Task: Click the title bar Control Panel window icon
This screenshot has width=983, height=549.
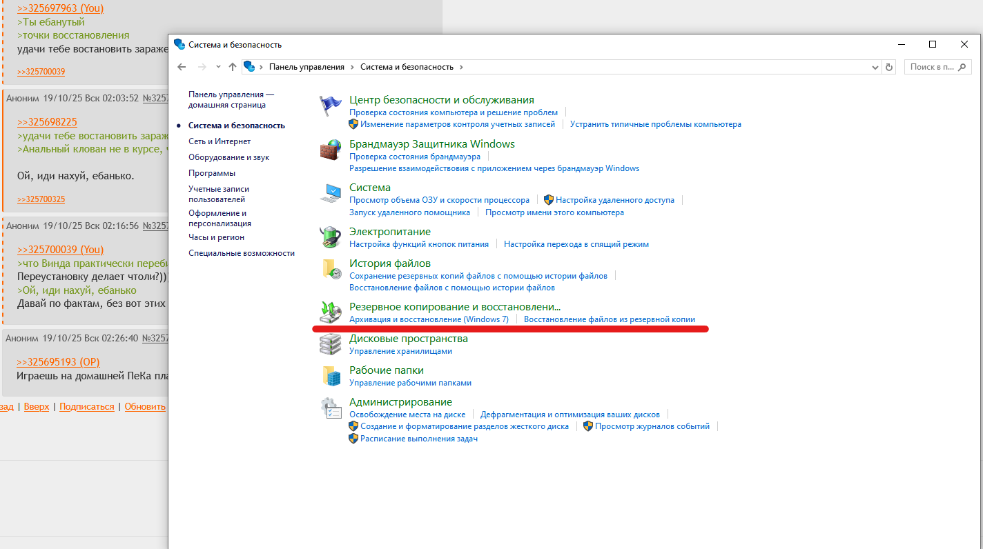Action: pos(179,44)
